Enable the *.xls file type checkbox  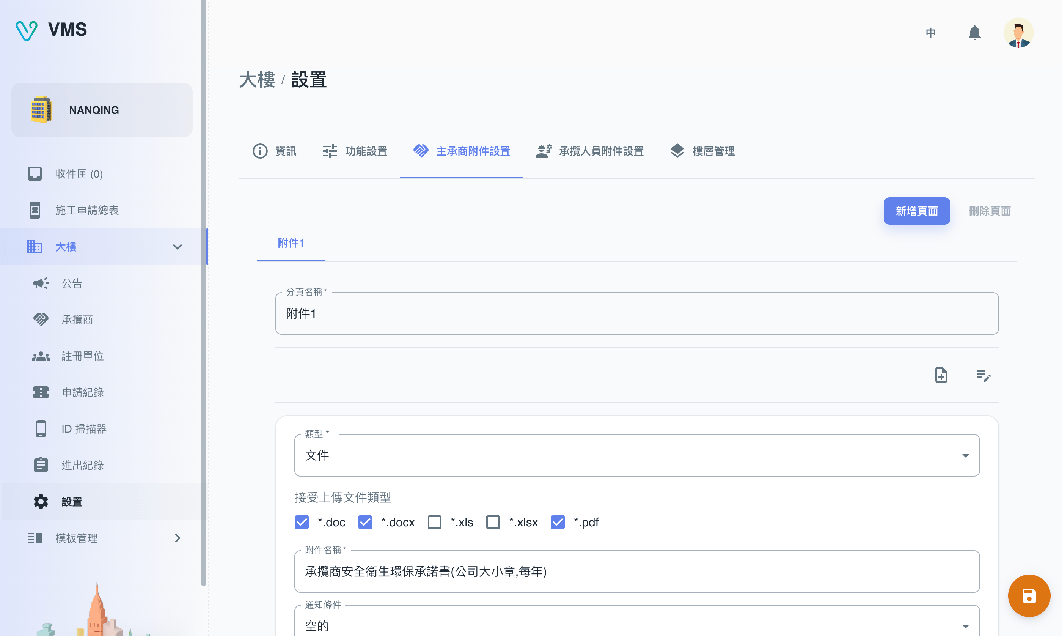pyautogui.click(x=435, y=522)
